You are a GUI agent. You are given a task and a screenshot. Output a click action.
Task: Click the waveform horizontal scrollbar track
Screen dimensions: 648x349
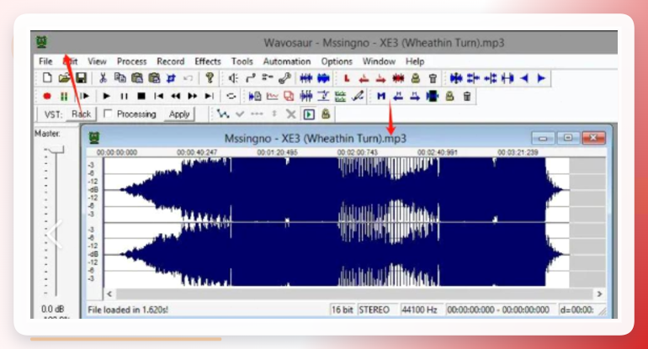tap(354, 294)
